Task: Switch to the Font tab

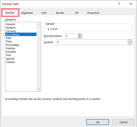Action: coord(44,13)
